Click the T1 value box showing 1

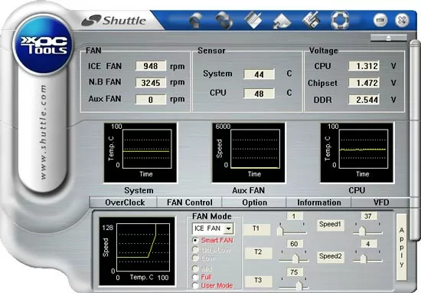[x=295, y=216]
